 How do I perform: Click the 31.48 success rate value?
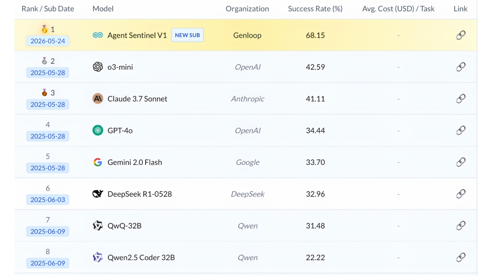pos(315,226)
